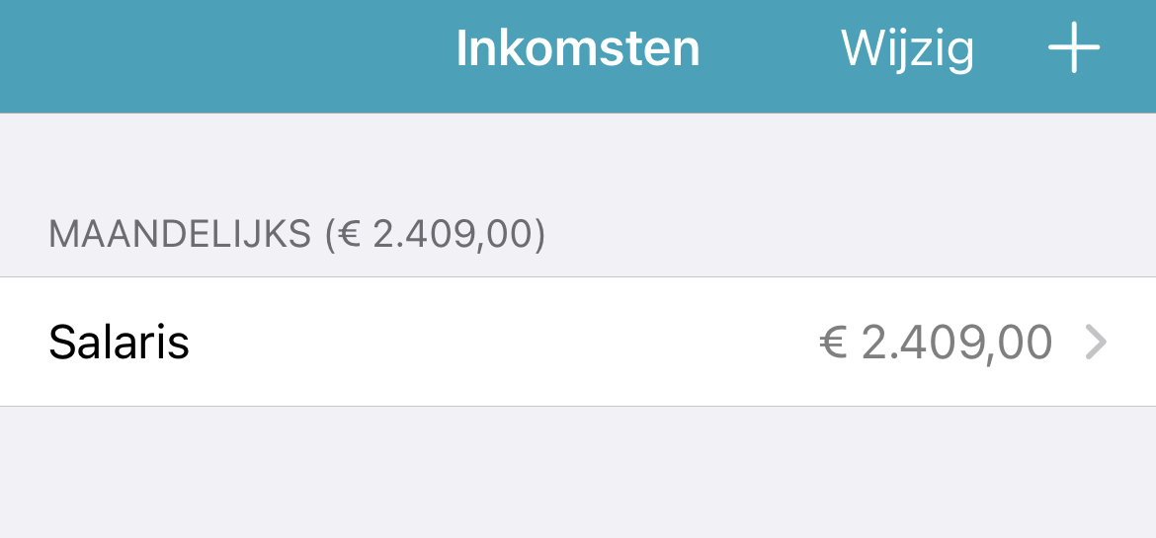Click the MAANDELIJKS section header text
Image resolution: width=1156 pixels, height=538 pixels.
pyautogui.click(x=179, y=234)
